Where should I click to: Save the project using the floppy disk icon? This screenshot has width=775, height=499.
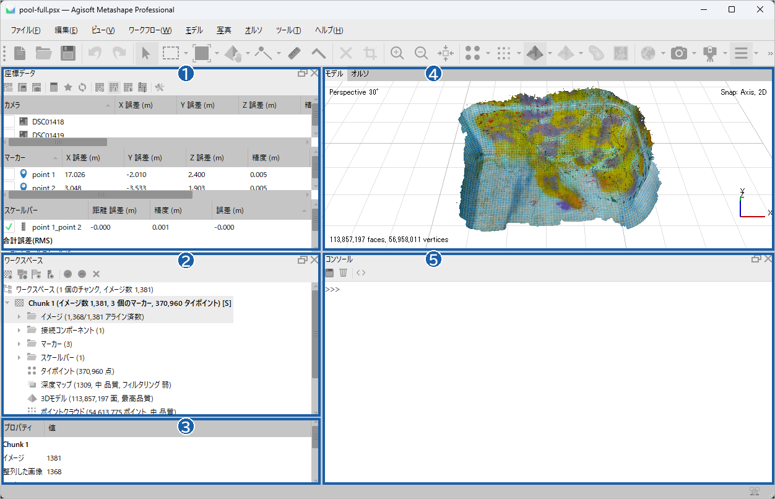(x=67, y=53)
